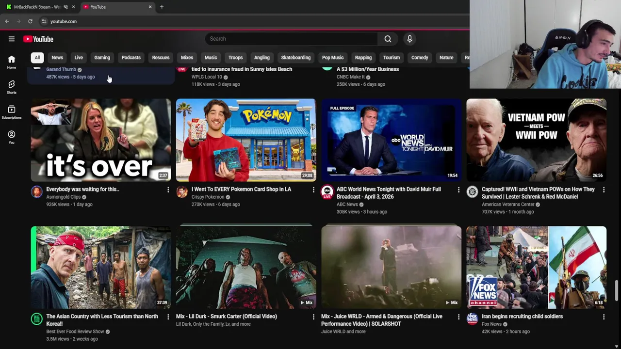Click the browser back arrow

click(7, 21)
